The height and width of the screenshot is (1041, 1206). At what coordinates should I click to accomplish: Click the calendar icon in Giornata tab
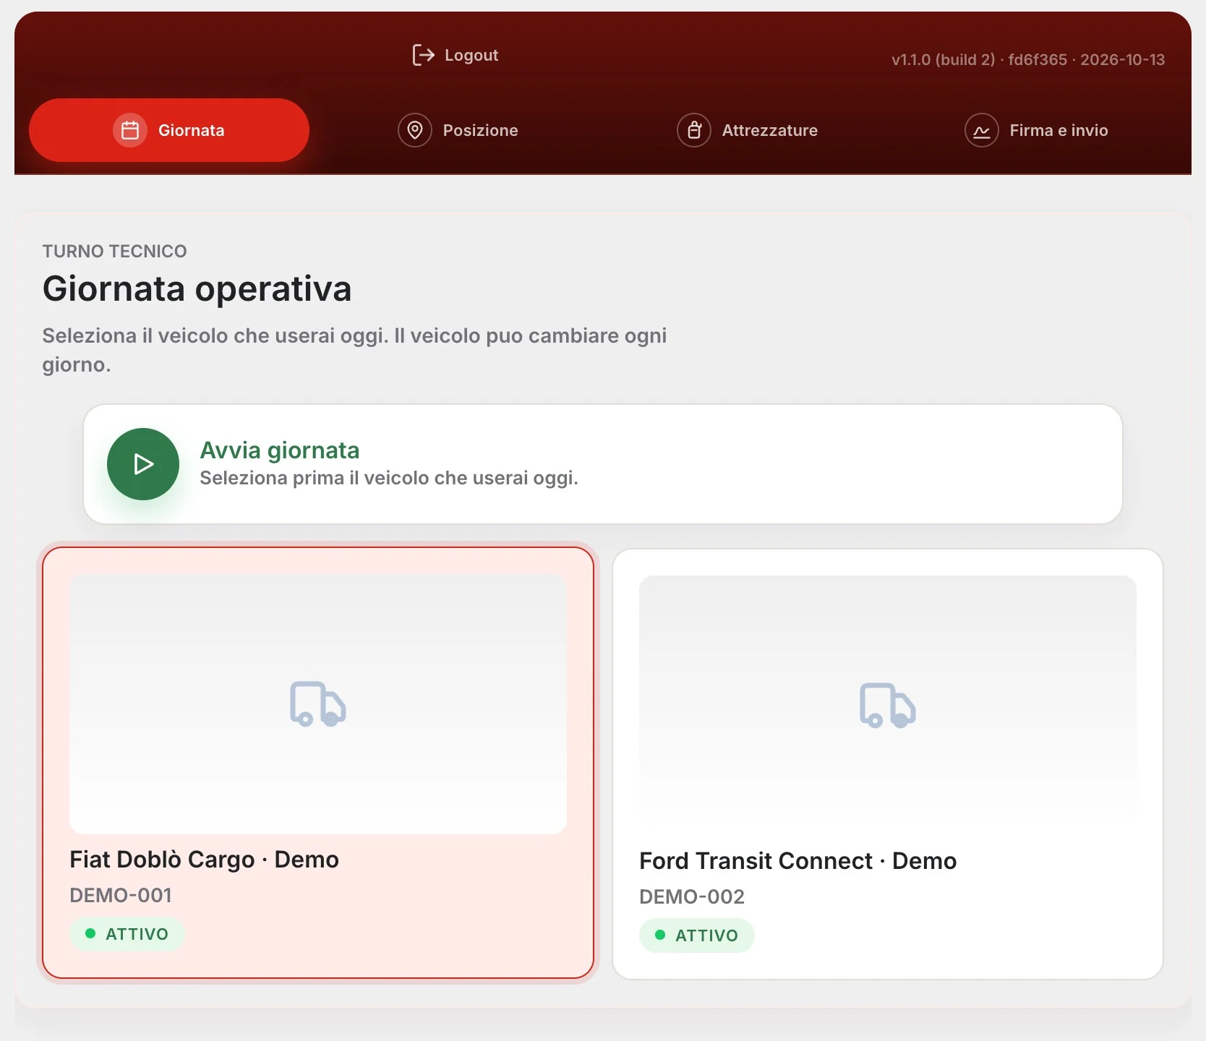(x=130, y=130)
